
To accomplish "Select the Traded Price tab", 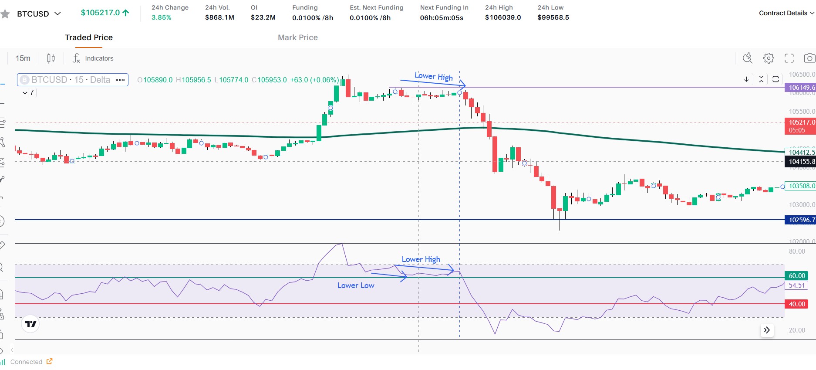I will 89,37.
